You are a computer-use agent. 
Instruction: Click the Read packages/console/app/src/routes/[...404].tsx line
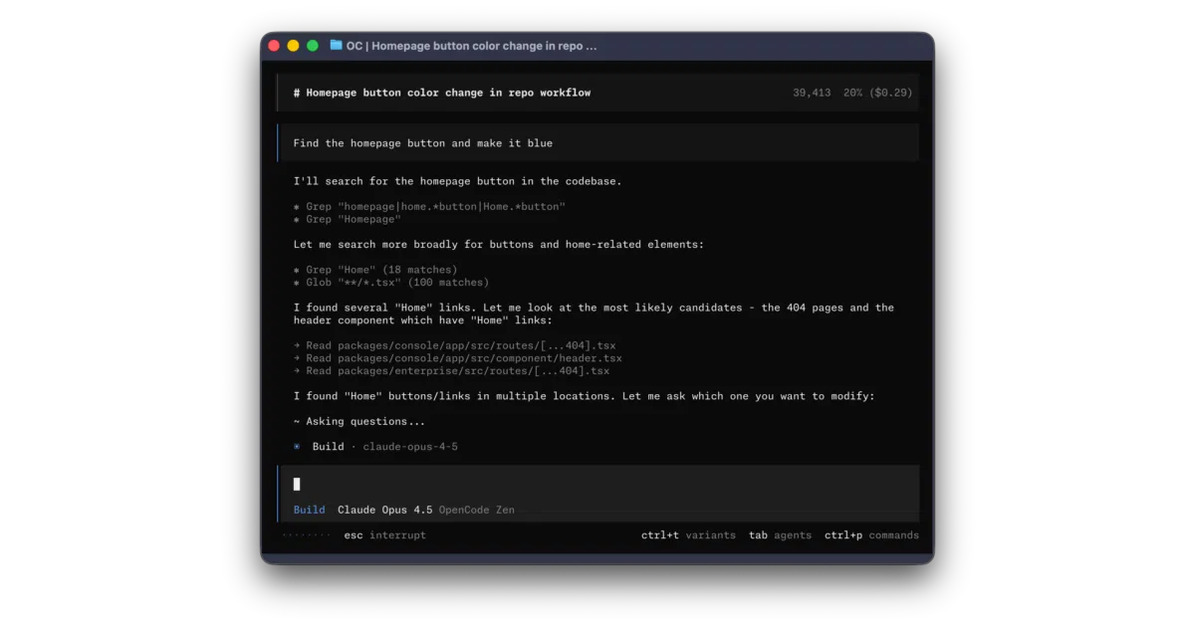(x=454, y=345)
